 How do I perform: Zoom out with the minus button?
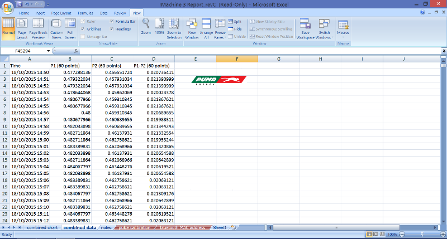tap(402, 234)
